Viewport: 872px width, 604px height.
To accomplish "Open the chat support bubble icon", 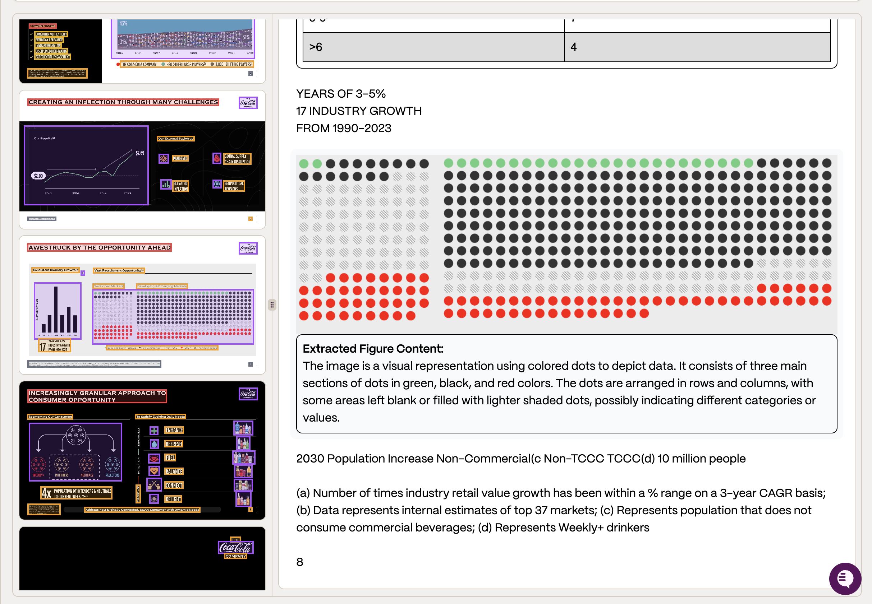I will [845, 578].
